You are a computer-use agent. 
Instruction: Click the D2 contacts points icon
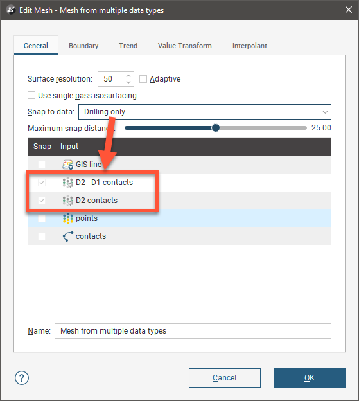click(67, 201)
